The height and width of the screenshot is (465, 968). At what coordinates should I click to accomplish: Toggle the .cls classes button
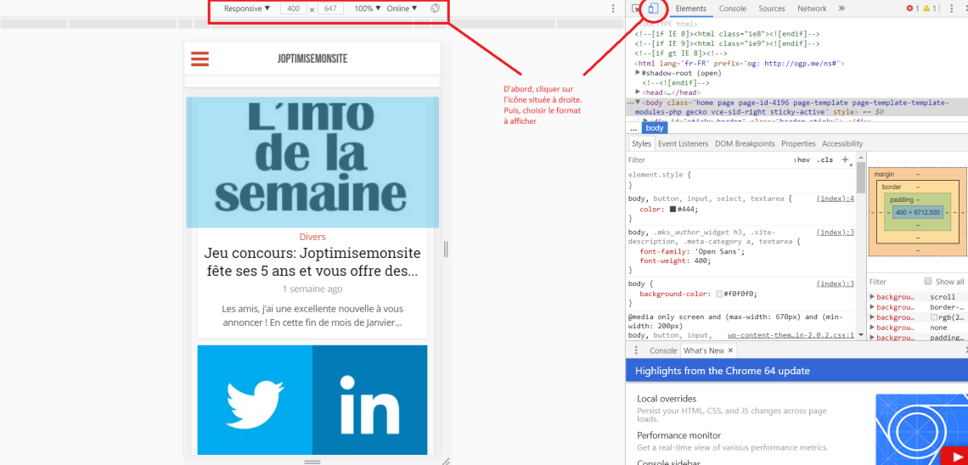824,160
